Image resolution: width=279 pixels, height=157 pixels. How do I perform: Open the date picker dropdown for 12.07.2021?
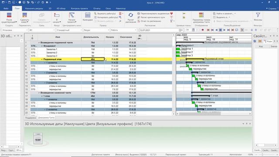click(x=181, y=30)
